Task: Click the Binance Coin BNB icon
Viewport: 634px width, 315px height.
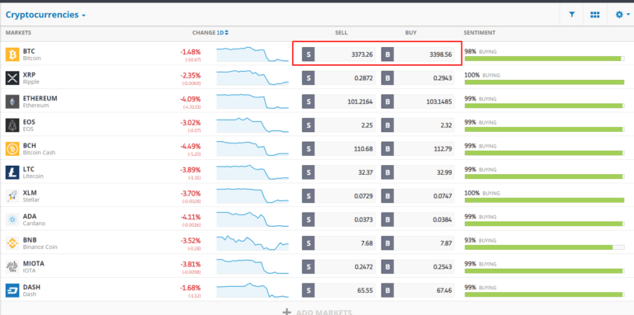Action: coord(12,243)
